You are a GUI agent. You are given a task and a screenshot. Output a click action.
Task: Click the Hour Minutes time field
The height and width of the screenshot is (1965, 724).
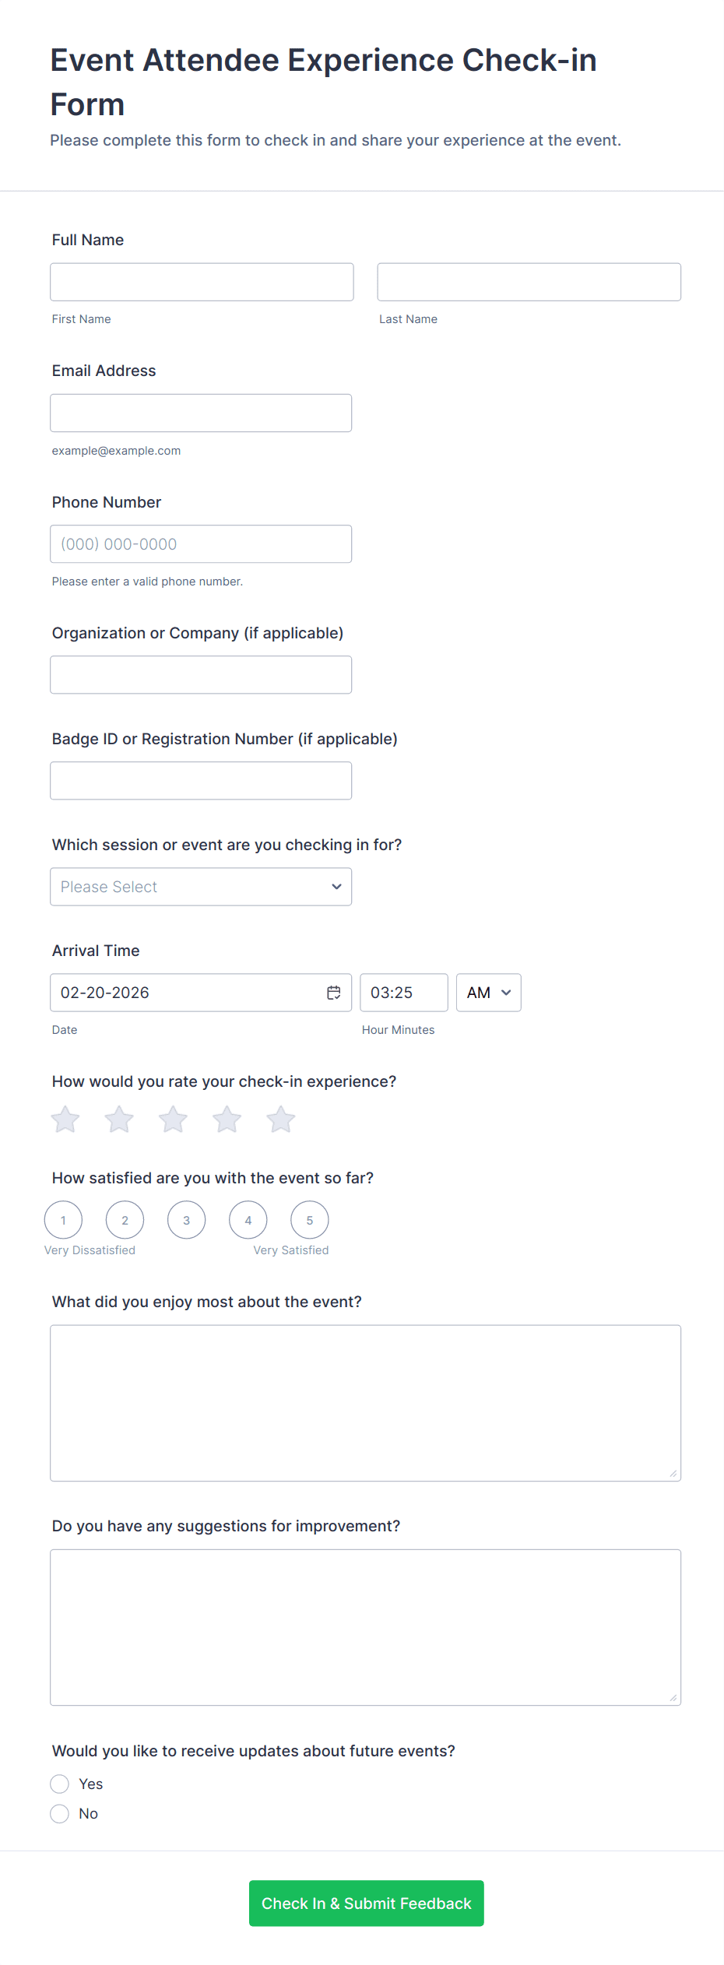403,993
